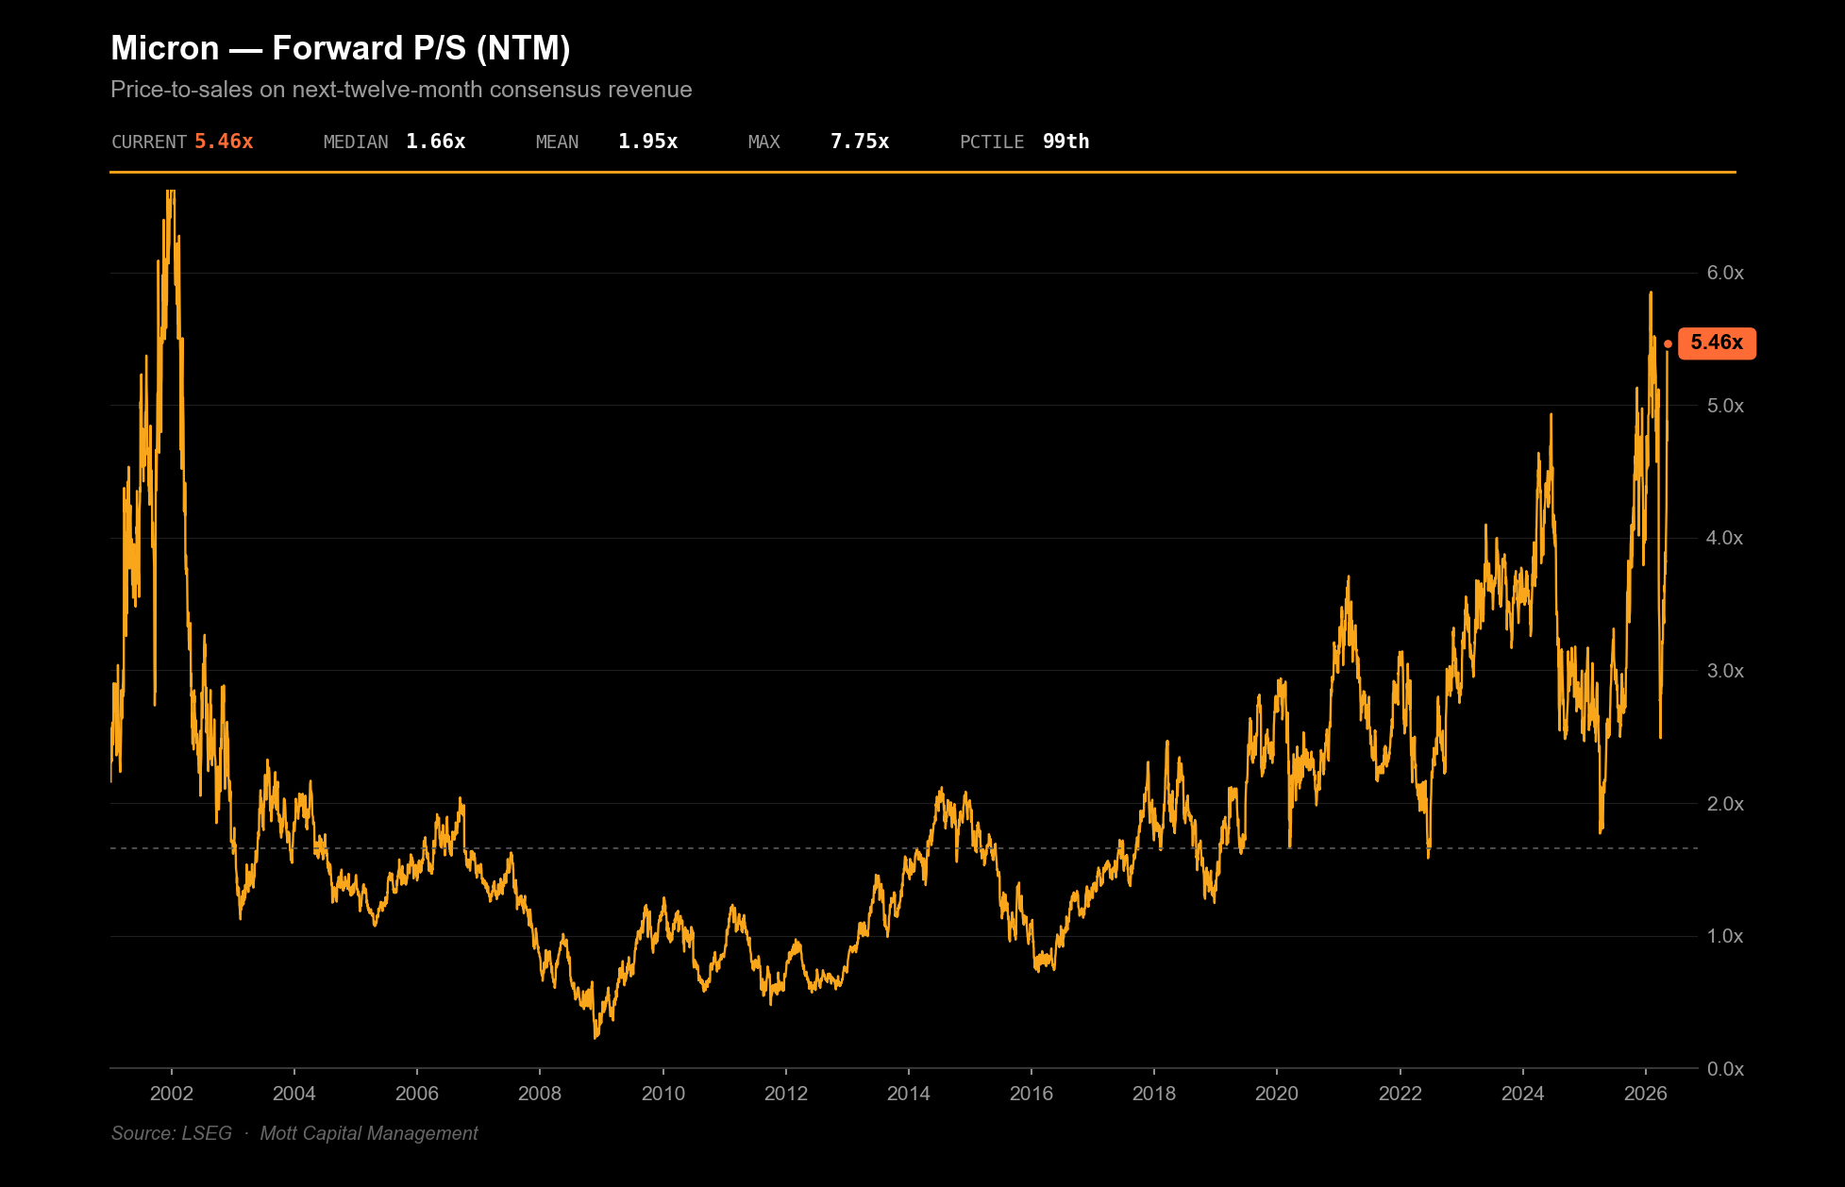
Task: Click the 2004 x-axis label
Action: point(294,1094)
